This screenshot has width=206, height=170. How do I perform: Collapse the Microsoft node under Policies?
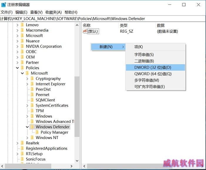pos(22,73)
